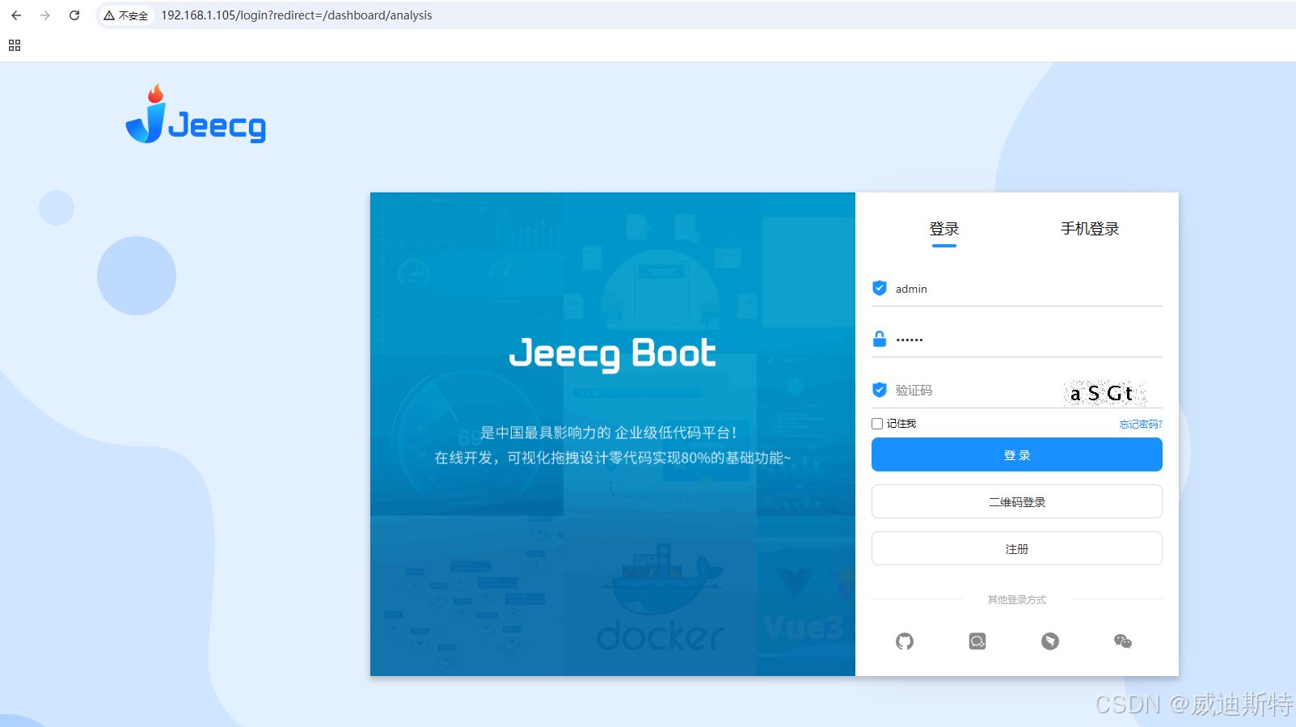Open the apps grid icon in bookmarks bar

coord(15,45)
